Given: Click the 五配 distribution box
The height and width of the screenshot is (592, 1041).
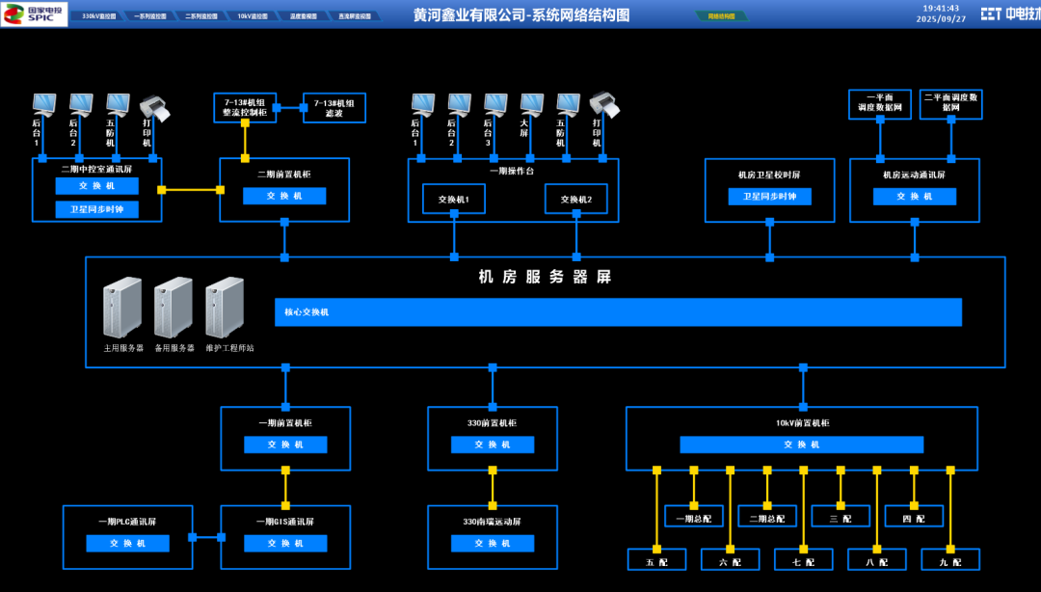Looking at the screenshot, I should [x=656, y=560].
